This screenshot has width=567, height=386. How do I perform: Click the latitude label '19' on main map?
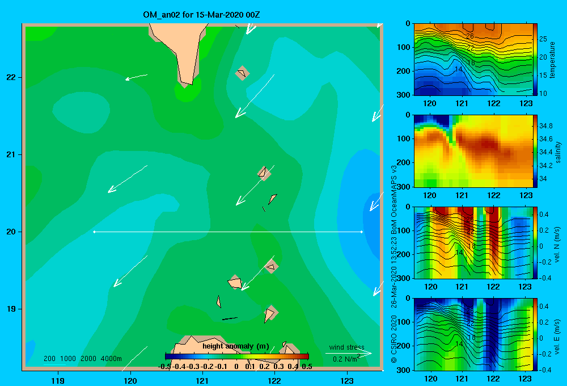tap(11, 309)
